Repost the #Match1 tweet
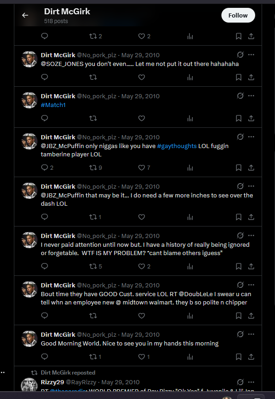This screenshot has width=275, height=399. click(x=93, y=119)
